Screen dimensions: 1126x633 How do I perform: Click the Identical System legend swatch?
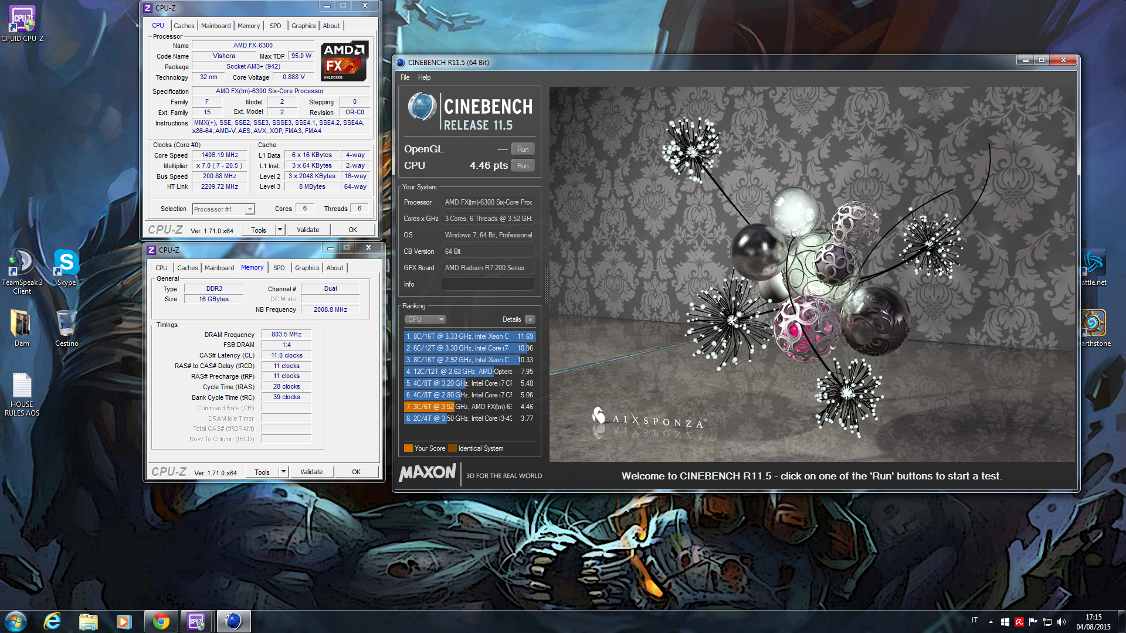point(452,448)
